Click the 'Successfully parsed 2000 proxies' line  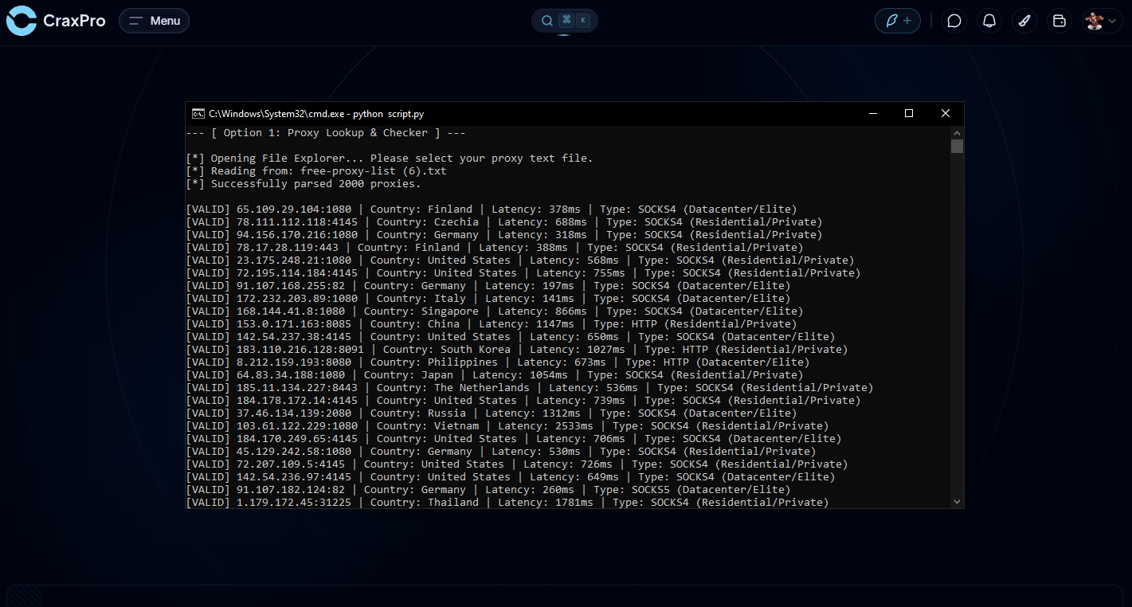[x=304, y=184]
